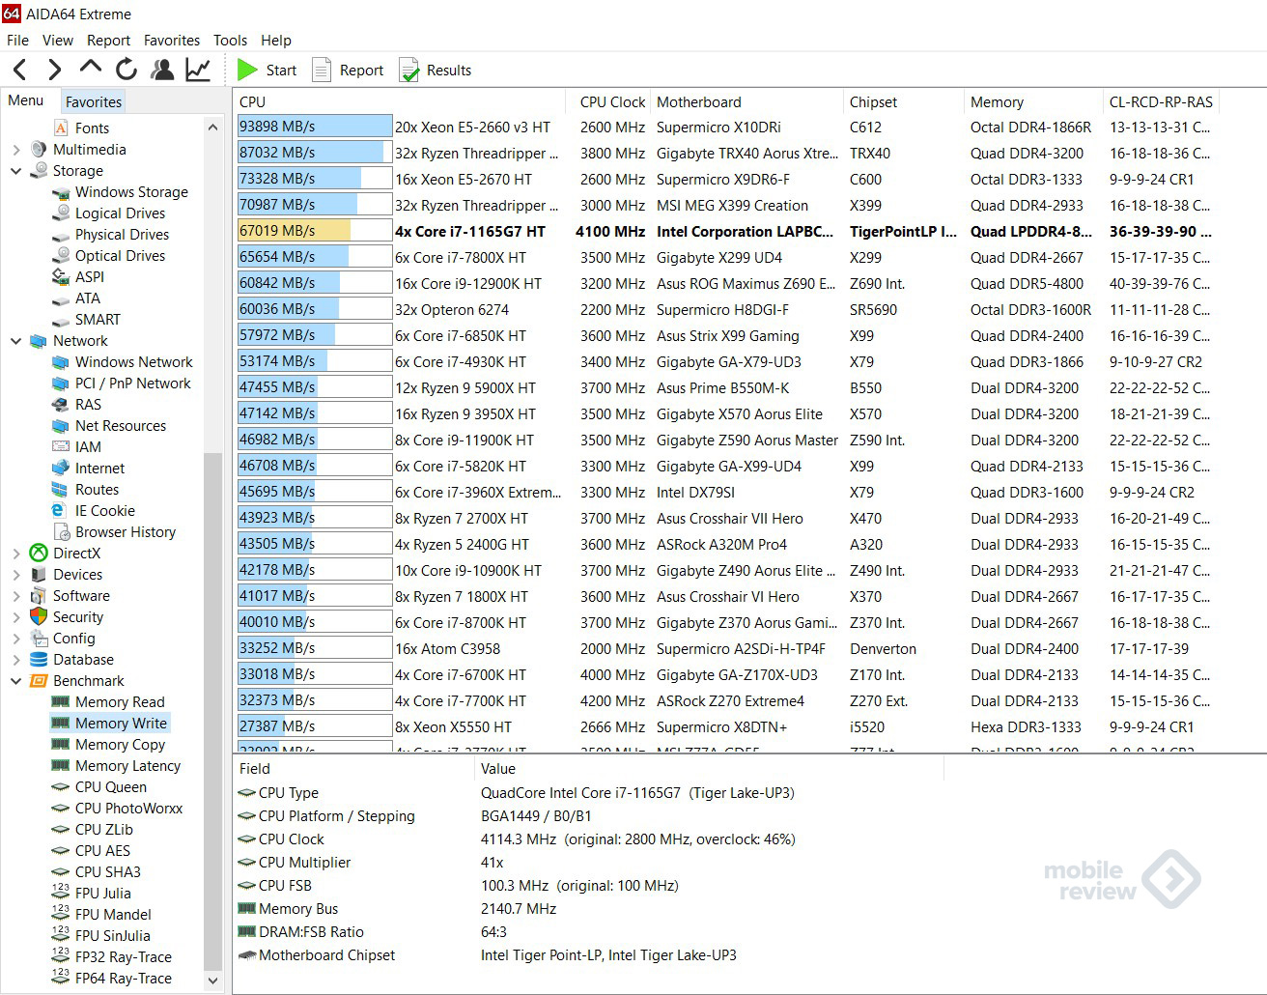The image size is (1267, 995).
Task: Expand the Devices tree node
Action: pyautogui.click(x=15, y=575)
